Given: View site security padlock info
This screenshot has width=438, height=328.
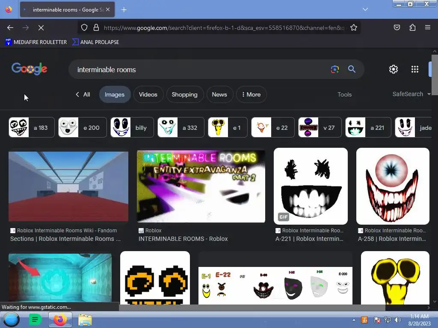Looking at the screenshot, I should click(x=96, y=28).
